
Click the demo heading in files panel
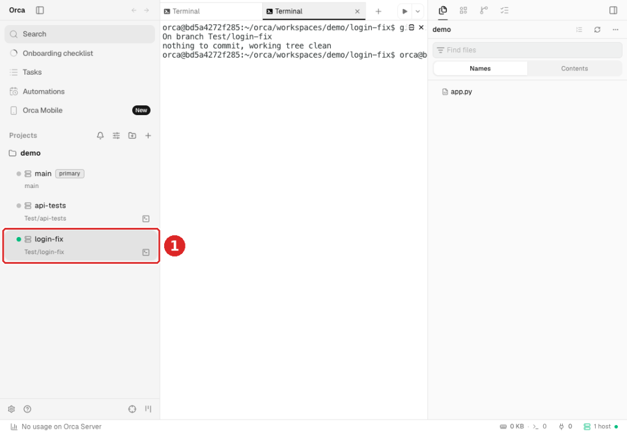[x=442, y=29]
